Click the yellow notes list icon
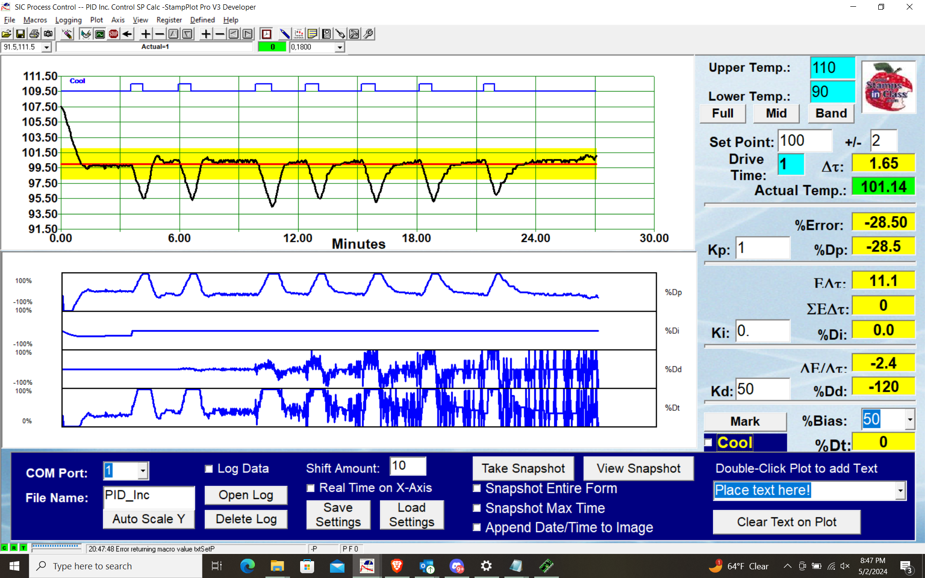 [312, 34]
